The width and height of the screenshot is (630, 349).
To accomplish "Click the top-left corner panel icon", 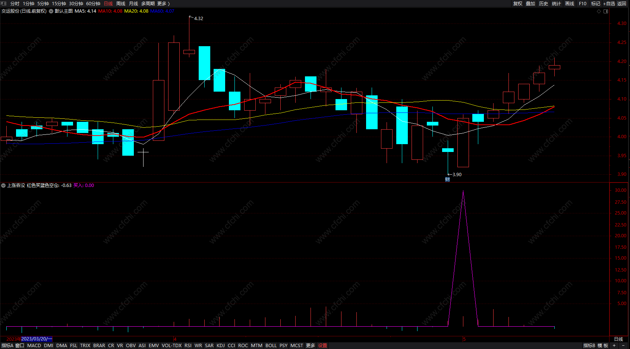I will (x=4, y=3).
